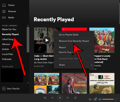Open the Beatles four-cover collage thumbnail

coord(47,83)
